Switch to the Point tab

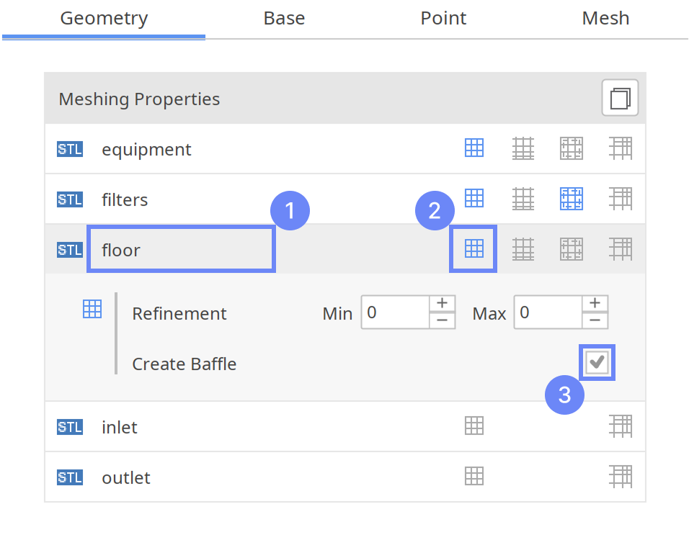443,18
